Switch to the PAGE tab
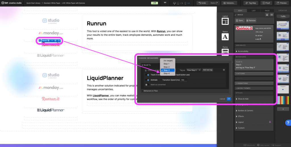This screenshot has height=147, width=291. coord(267,11)
